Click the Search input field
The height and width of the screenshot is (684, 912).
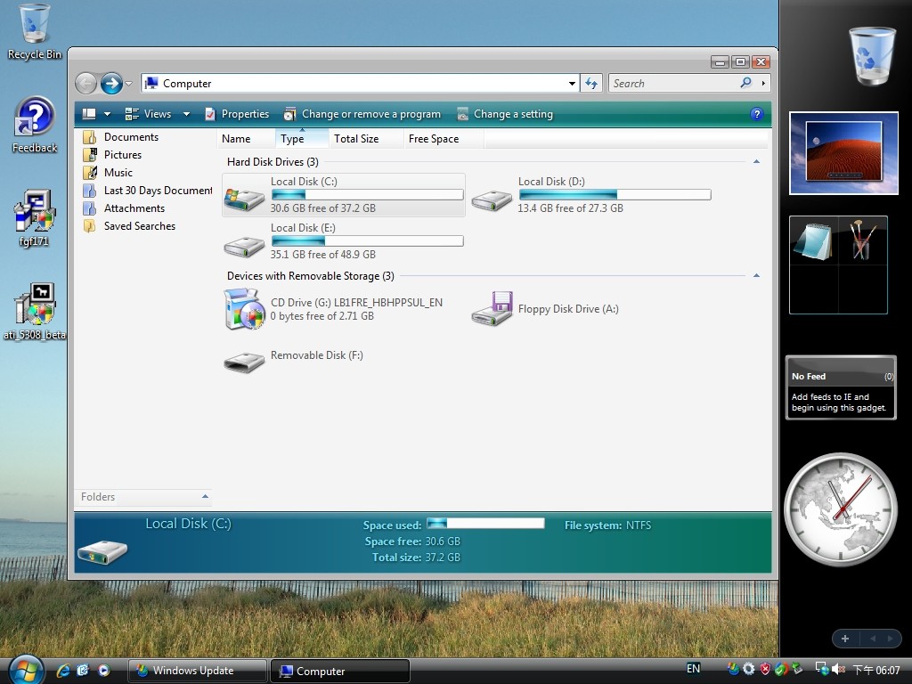[x=675, y=83]
